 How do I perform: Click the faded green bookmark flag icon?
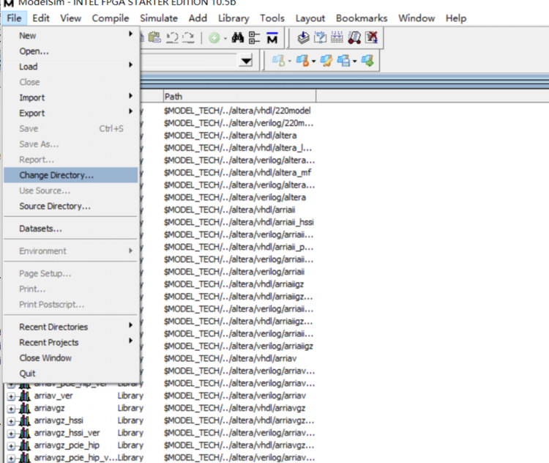[x=279, y=61]
